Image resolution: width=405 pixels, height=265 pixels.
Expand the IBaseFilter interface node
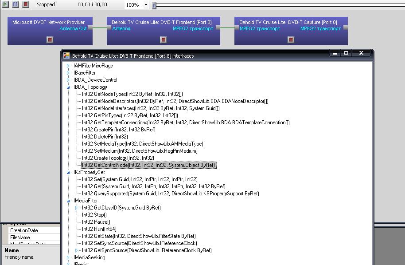pyautogui.click(x=68, y=73)
